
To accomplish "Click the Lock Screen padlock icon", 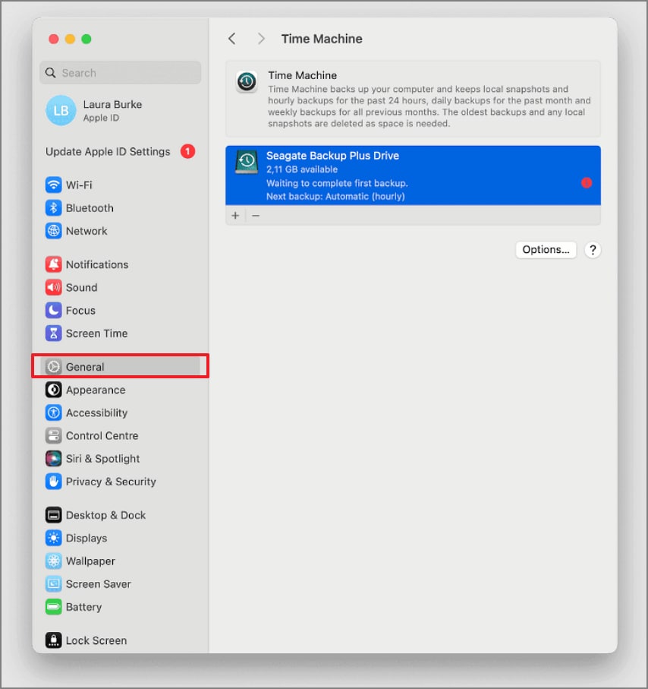I will click(53, 640).
